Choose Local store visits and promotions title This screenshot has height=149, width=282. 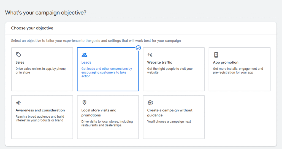[99, 113]
